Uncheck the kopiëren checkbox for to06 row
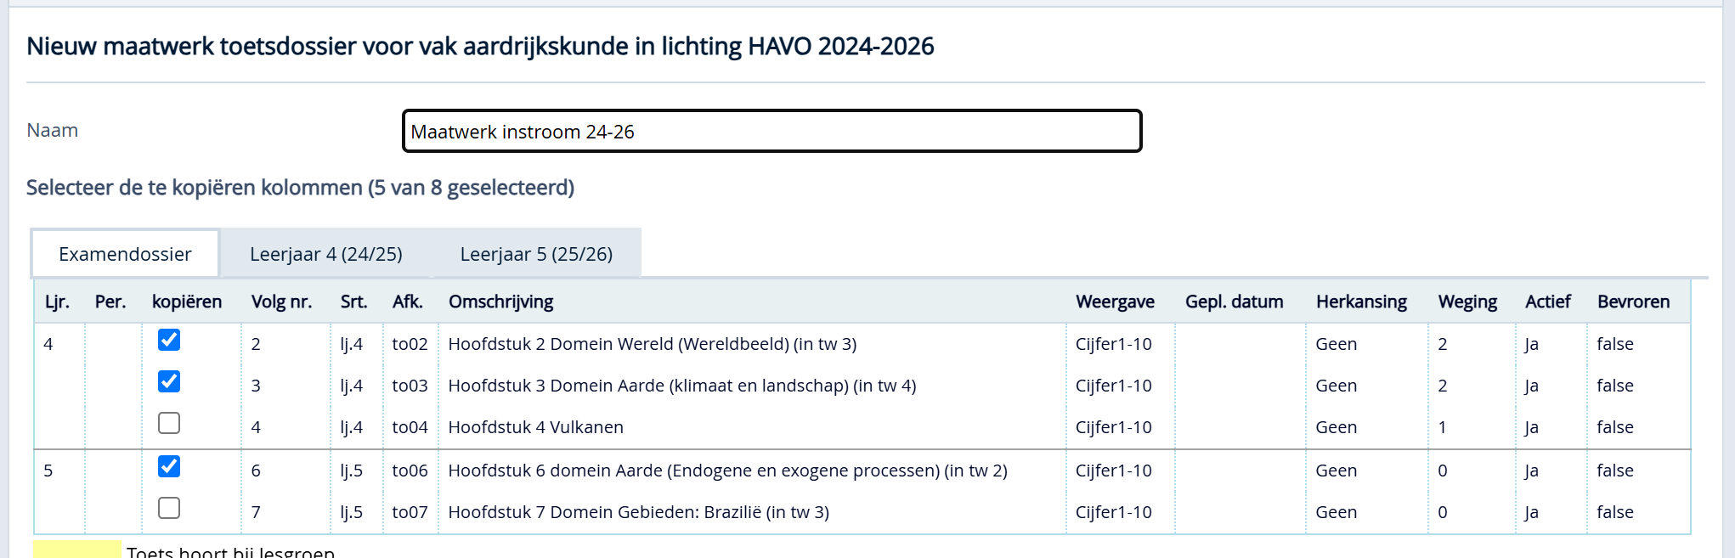1735x558 pixels. 169,467
